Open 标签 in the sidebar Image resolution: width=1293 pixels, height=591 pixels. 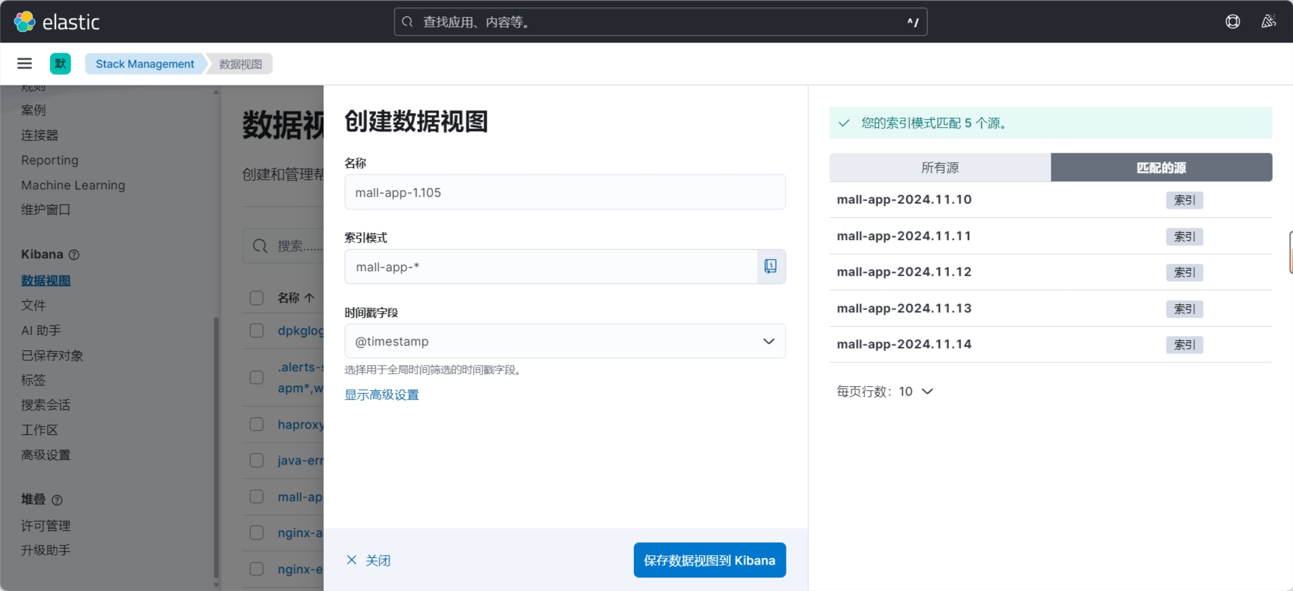pos(33,380)
